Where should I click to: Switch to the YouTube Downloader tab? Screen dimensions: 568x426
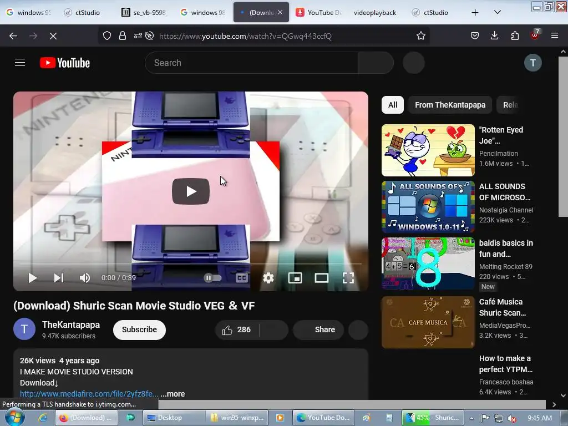point(319,12)
